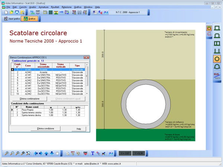Click the ELS/GEN icon in right toolbar

(217, 76)
